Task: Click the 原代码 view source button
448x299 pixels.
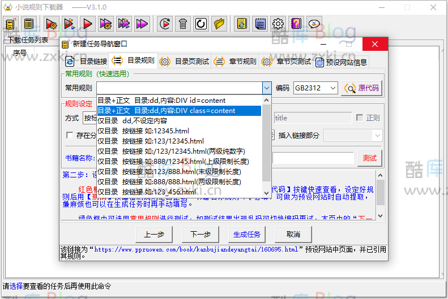Action: [x=361, y=88]
